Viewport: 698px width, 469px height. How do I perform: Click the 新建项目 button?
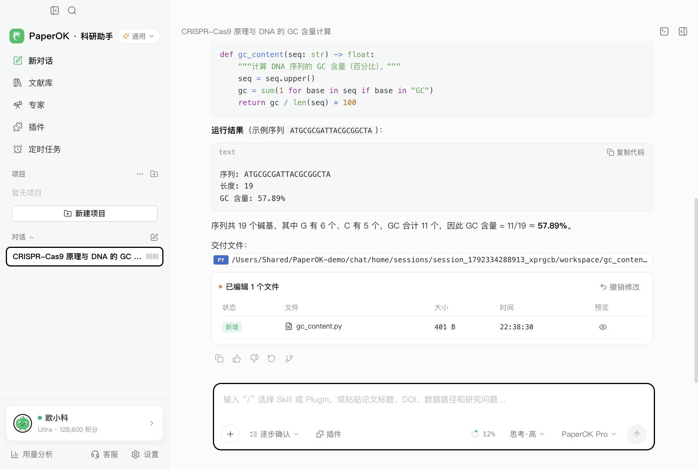coord(85,213)
